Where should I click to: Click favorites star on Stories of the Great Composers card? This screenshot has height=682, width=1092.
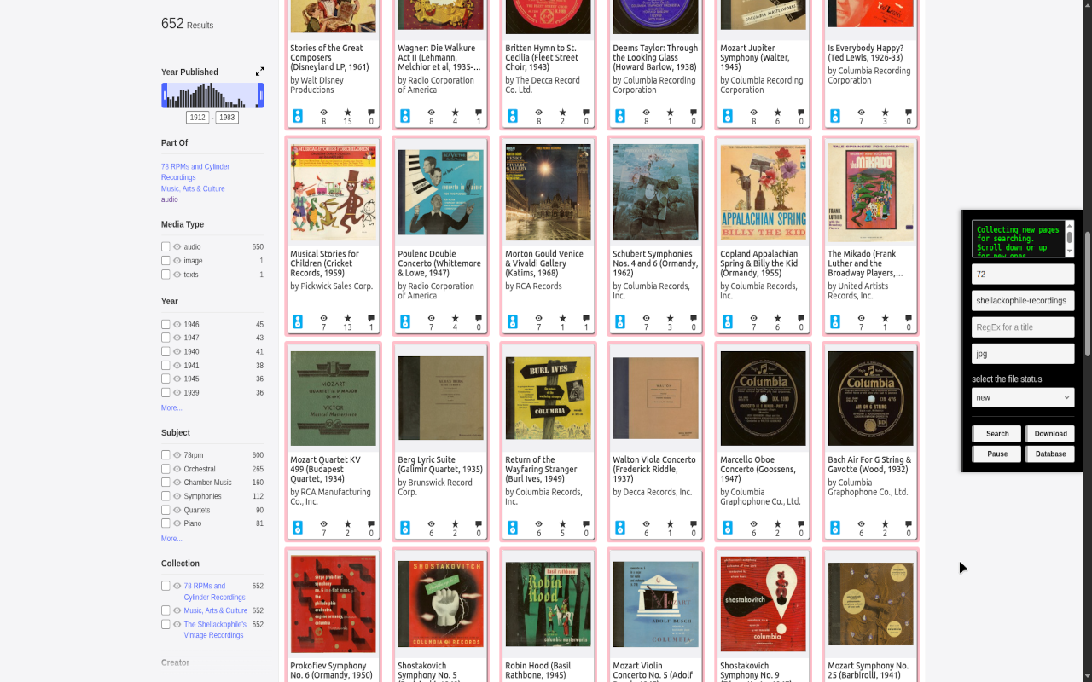(x=347, y=113)
